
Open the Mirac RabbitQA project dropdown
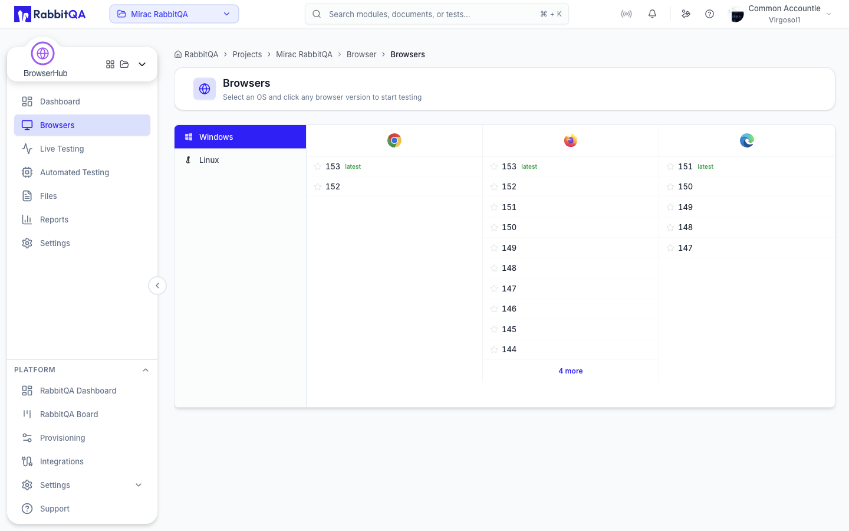[174, 14]
